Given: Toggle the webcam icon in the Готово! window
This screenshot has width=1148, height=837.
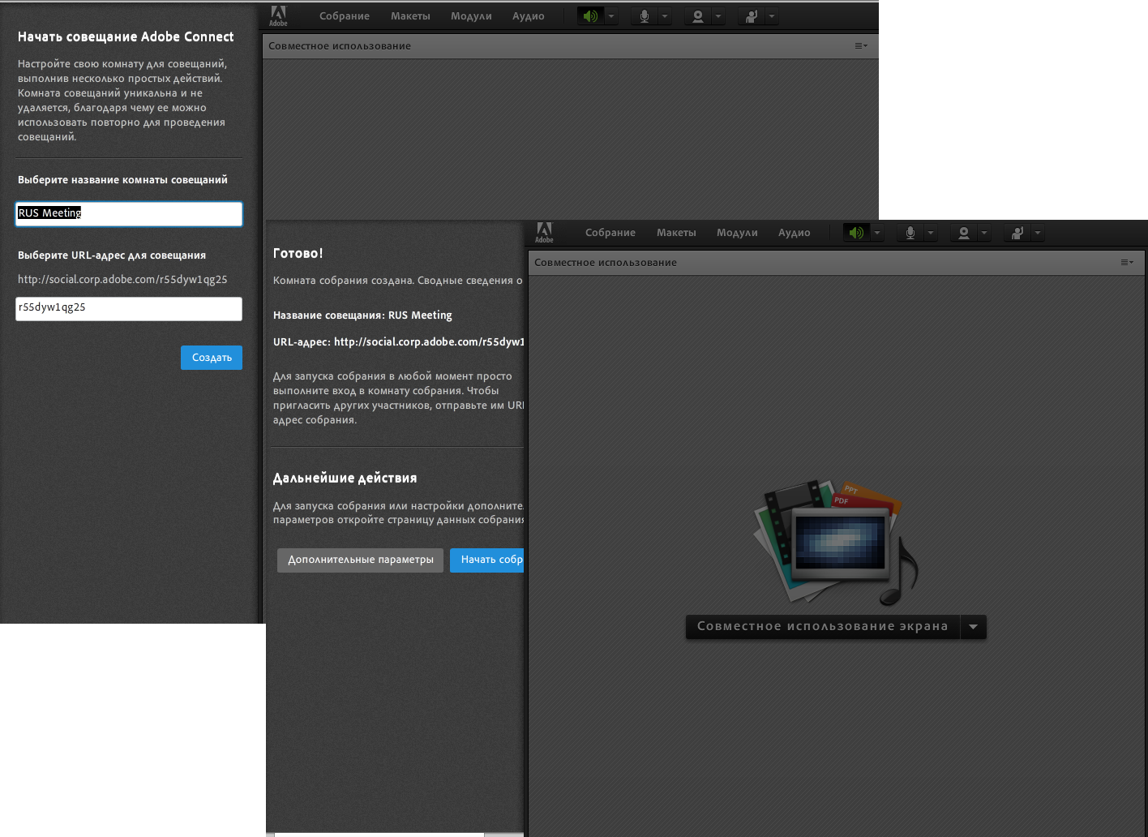Looking at the screenshot, I should tap(964, 233).
